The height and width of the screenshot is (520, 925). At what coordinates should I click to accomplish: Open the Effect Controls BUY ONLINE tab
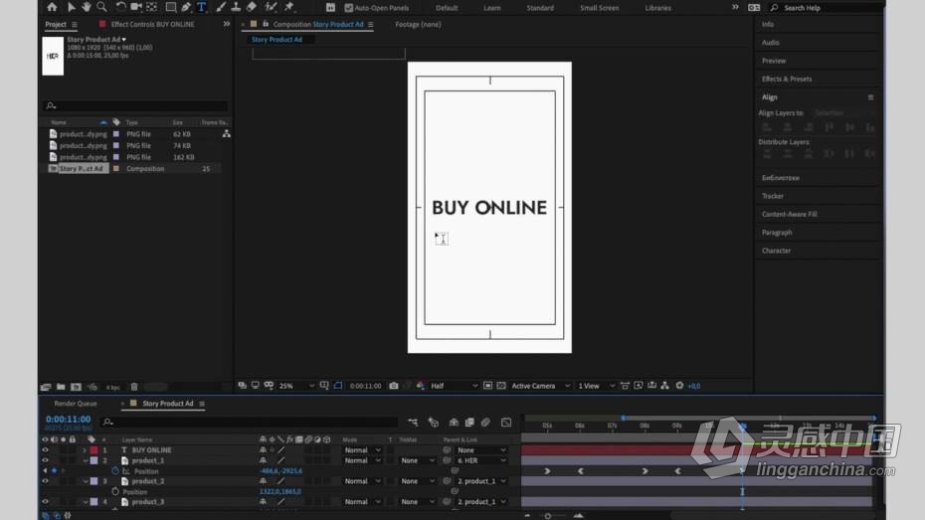[152, 24]
